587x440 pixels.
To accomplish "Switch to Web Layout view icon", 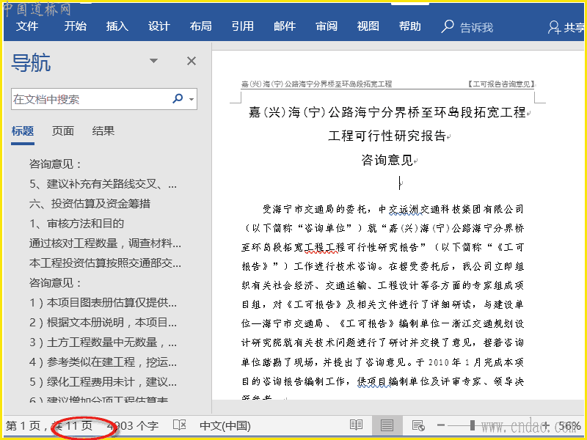I will [x=418, y=425].
